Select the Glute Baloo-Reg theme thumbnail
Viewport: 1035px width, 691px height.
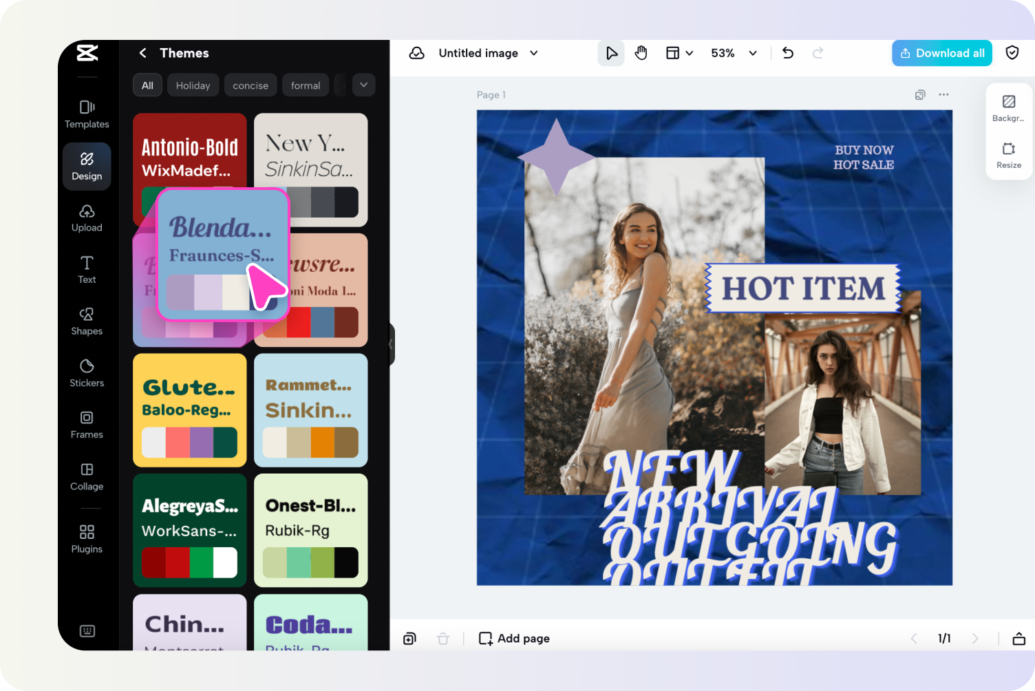[x=189, y=410]
